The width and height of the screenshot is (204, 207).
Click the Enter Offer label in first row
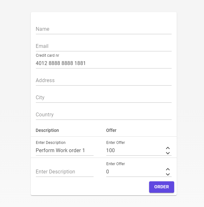click(115, 143)
